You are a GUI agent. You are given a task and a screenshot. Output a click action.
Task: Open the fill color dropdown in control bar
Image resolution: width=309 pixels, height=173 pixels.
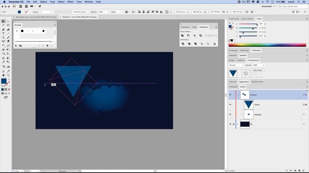[22, 12]
